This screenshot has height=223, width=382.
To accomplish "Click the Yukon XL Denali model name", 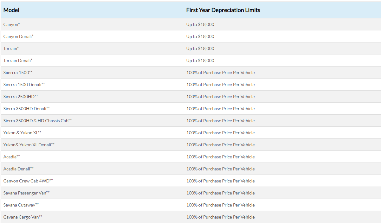I will click(x=29, y=145).
